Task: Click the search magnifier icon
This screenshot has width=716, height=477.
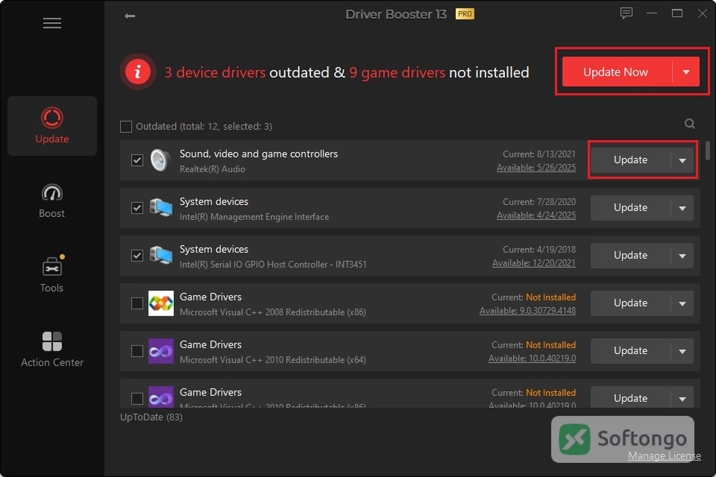Action: 690,124
